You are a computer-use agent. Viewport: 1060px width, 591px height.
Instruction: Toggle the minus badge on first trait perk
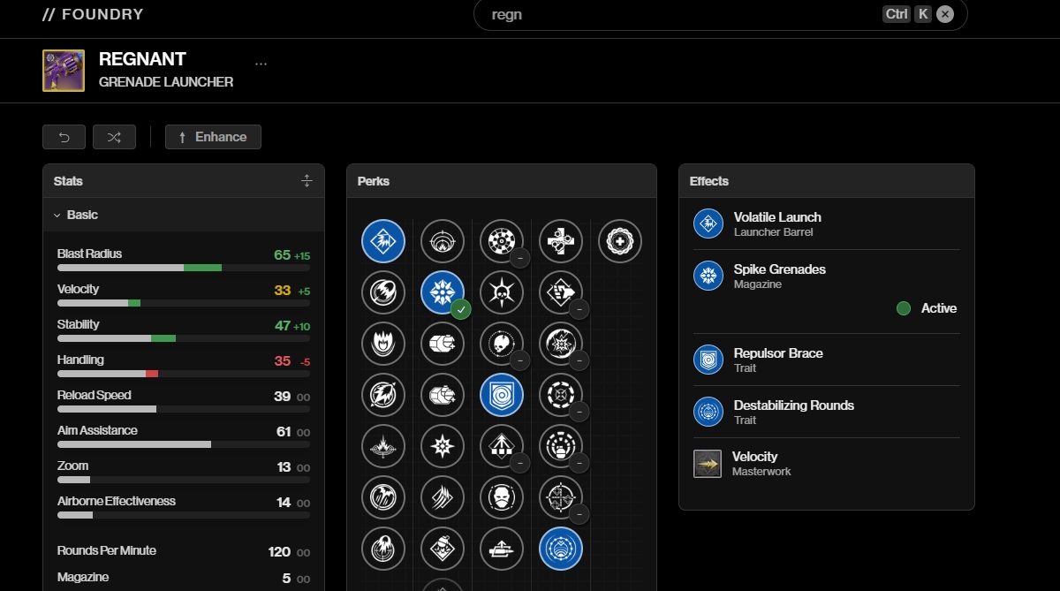[x=519, y=258]
